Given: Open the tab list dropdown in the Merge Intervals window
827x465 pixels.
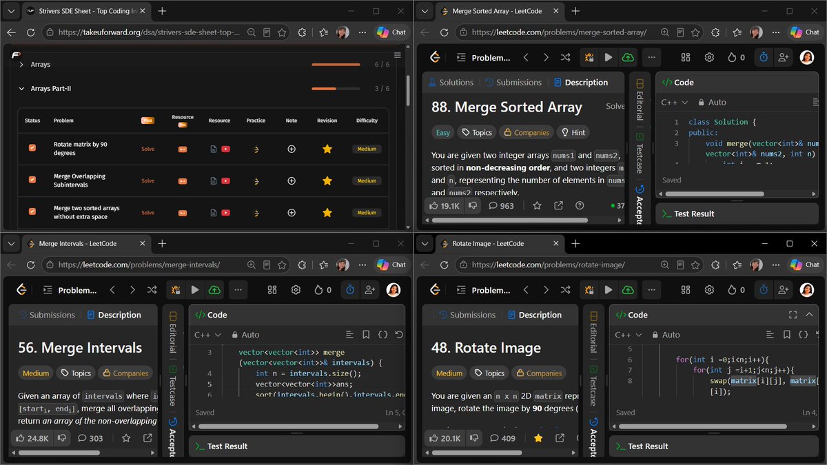Looking at the screenshot, I should pos(11,244).
